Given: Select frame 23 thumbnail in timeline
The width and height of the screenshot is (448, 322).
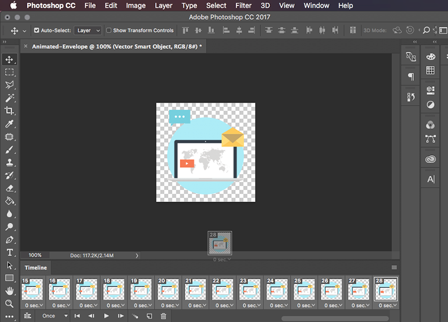Looking at the screenshot, I should tap(250, 289).
